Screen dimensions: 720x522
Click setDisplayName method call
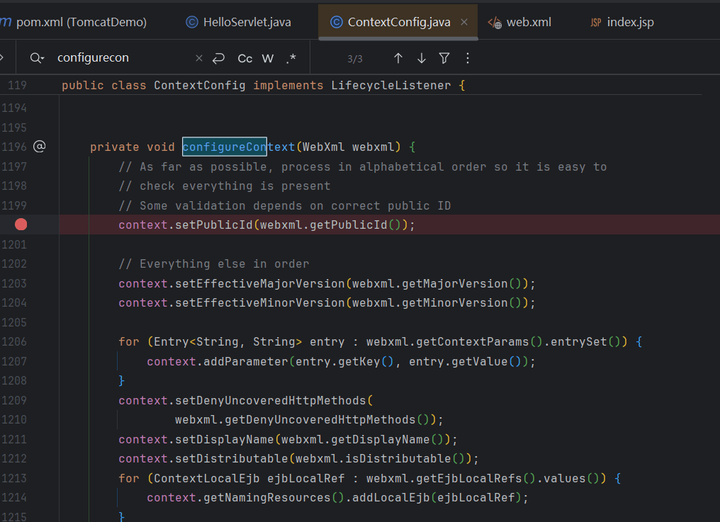[225, 440]
